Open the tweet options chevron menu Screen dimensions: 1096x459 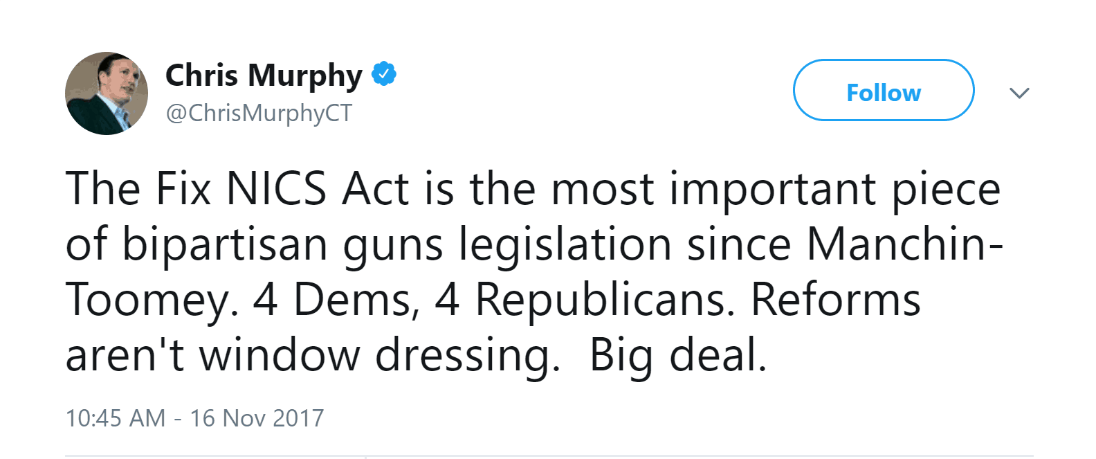[x=1019, y=93]
